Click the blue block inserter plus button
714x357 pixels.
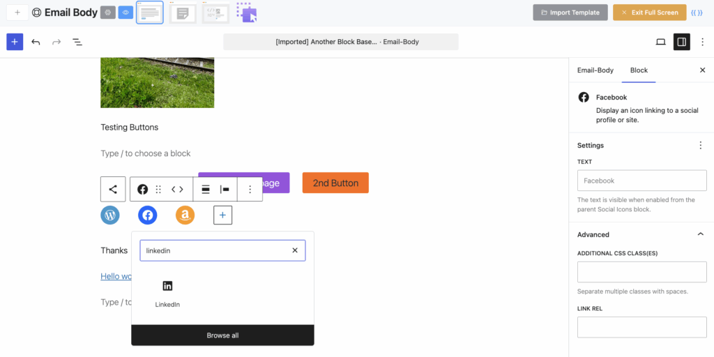[15, 42]
